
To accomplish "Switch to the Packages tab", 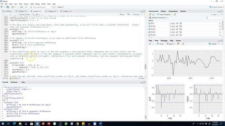I will [164, 41].
